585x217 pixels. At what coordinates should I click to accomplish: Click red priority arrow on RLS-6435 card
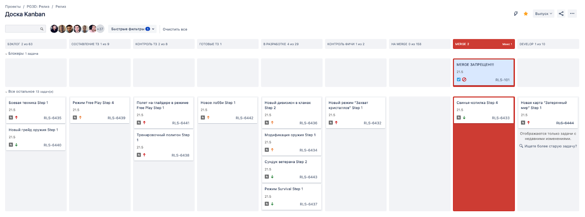coord(16,117)
